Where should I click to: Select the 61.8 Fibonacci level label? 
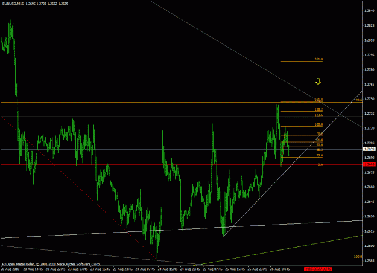320,140
